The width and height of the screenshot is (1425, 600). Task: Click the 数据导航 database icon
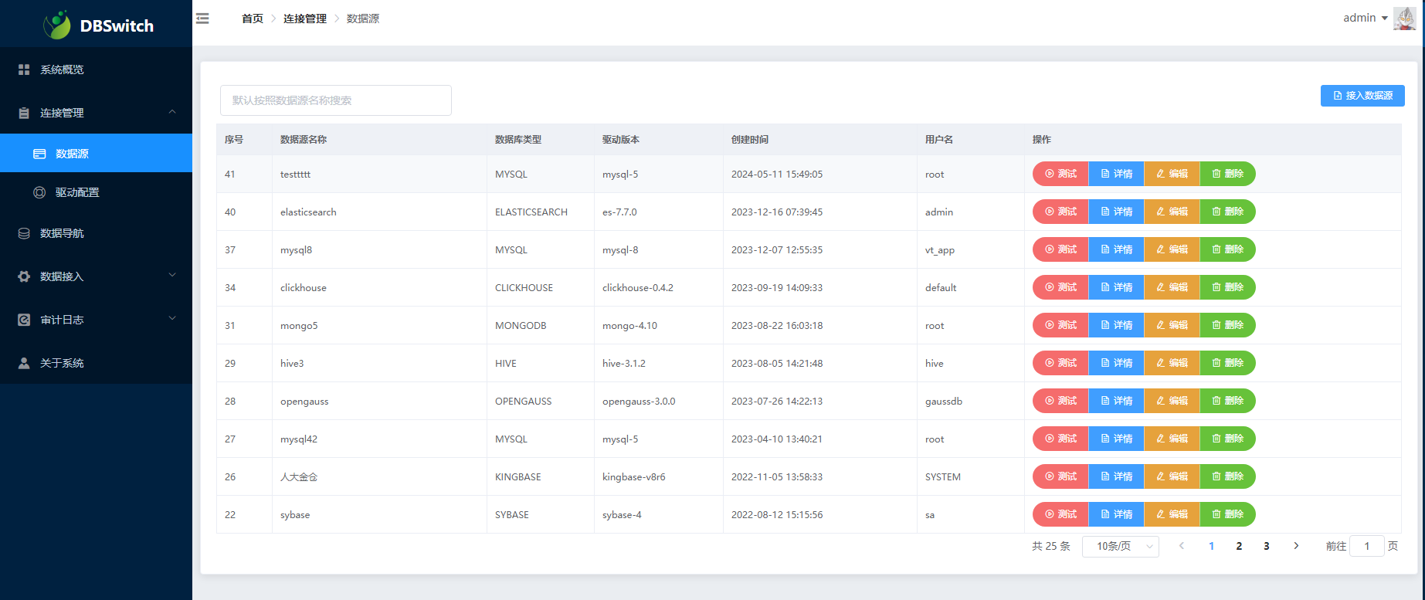pyautogui.click(x=24, y=233)
